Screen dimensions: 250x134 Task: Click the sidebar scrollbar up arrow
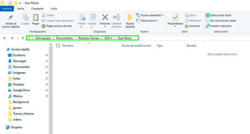click(x=51, y=45)
